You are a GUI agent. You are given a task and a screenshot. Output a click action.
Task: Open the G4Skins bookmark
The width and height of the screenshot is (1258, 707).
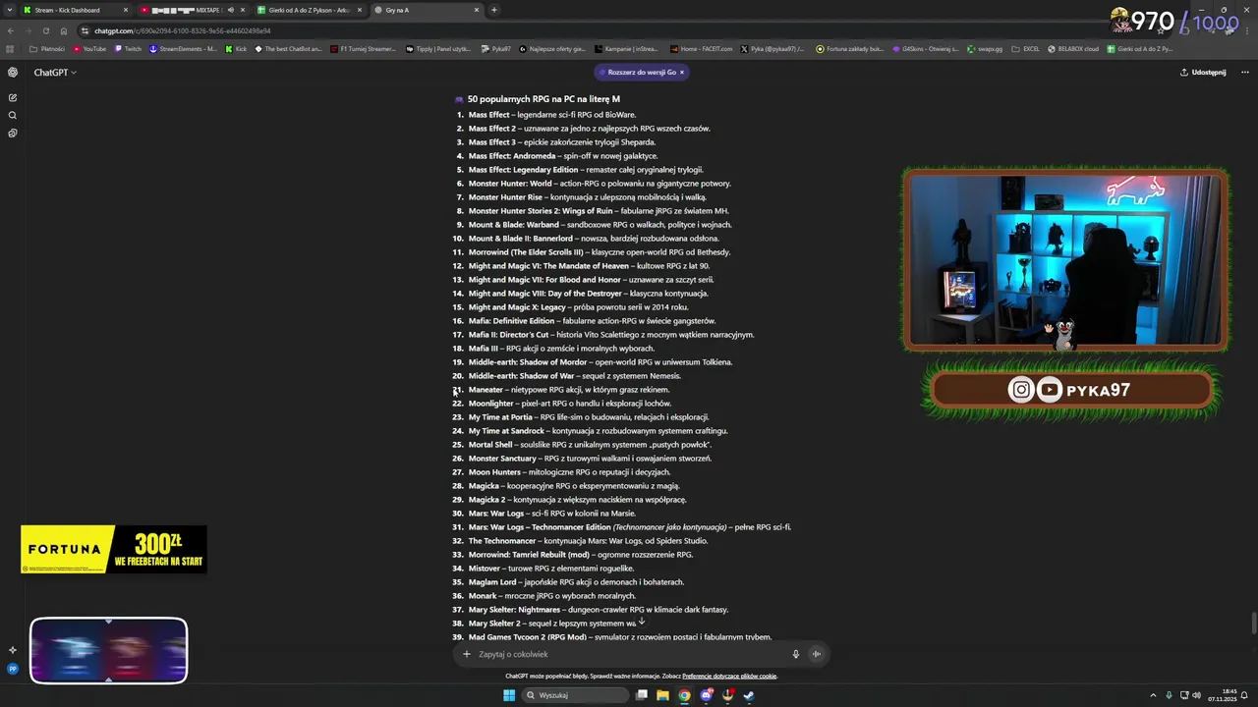924,48
